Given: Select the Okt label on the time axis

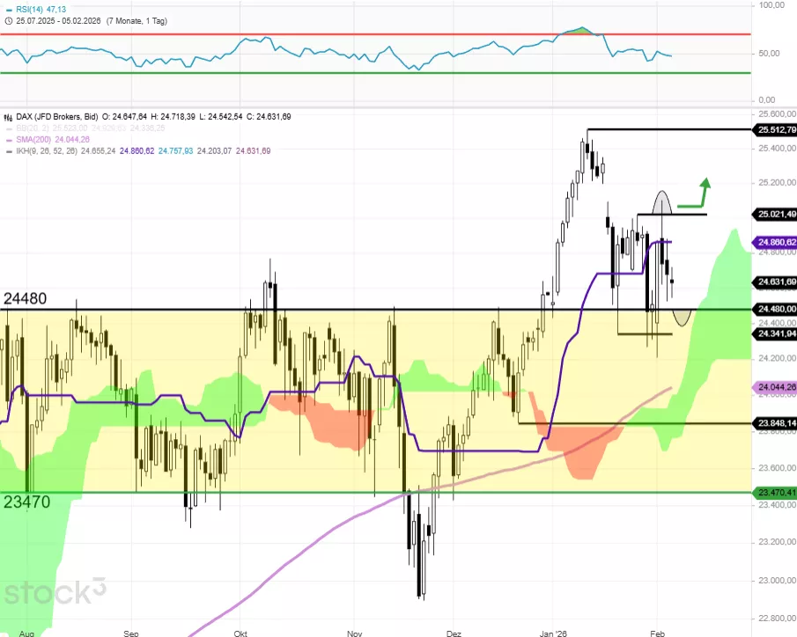Looking at the screenshot, I should (241, 632).
